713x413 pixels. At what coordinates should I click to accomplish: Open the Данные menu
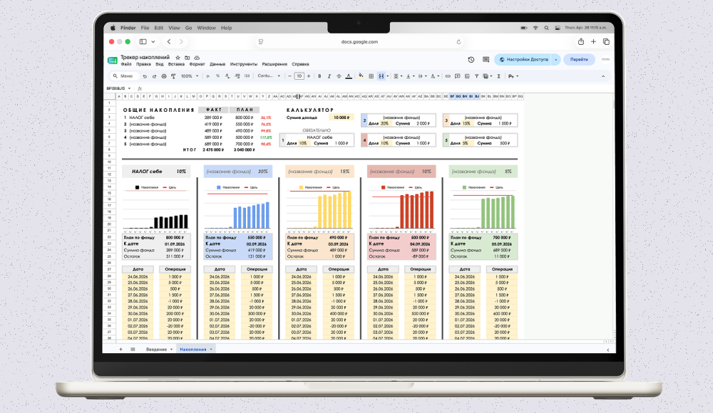217,64
